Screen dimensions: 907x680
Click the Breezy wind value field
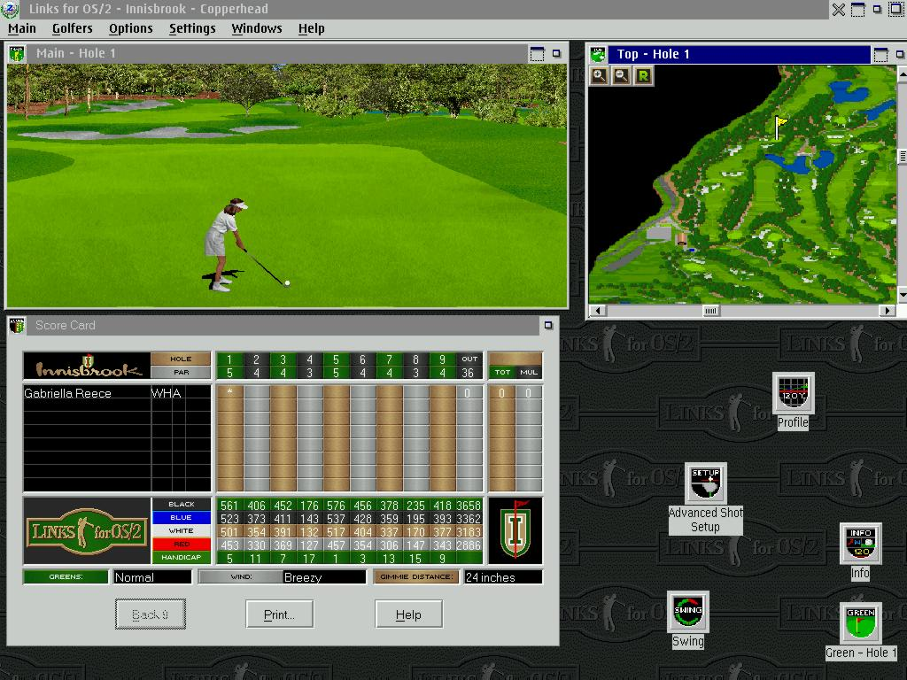[x=324, y=577]
